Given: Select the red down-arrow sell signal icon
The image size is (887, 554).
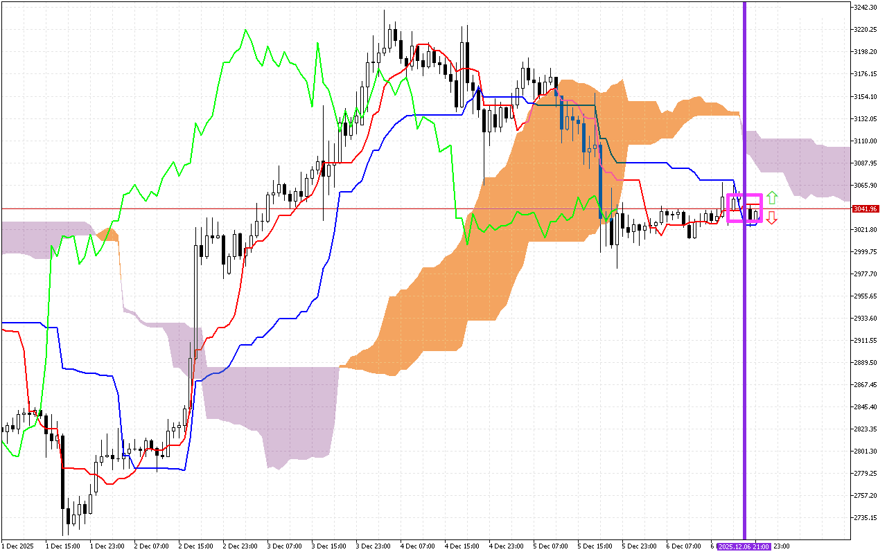Looking at the screenshot, I should [773, 220].
